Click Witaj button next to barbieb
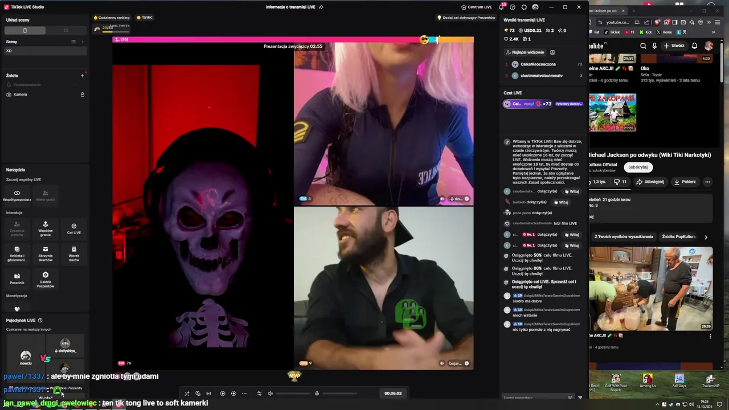729x410 pixels. [560, 202]
